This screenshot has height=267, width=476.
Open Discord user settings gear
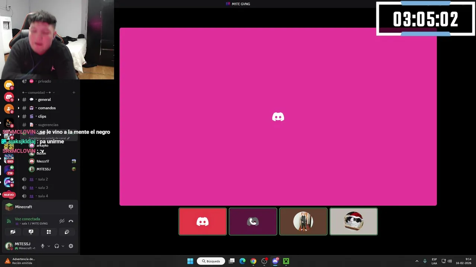click(x=71, y=246)
